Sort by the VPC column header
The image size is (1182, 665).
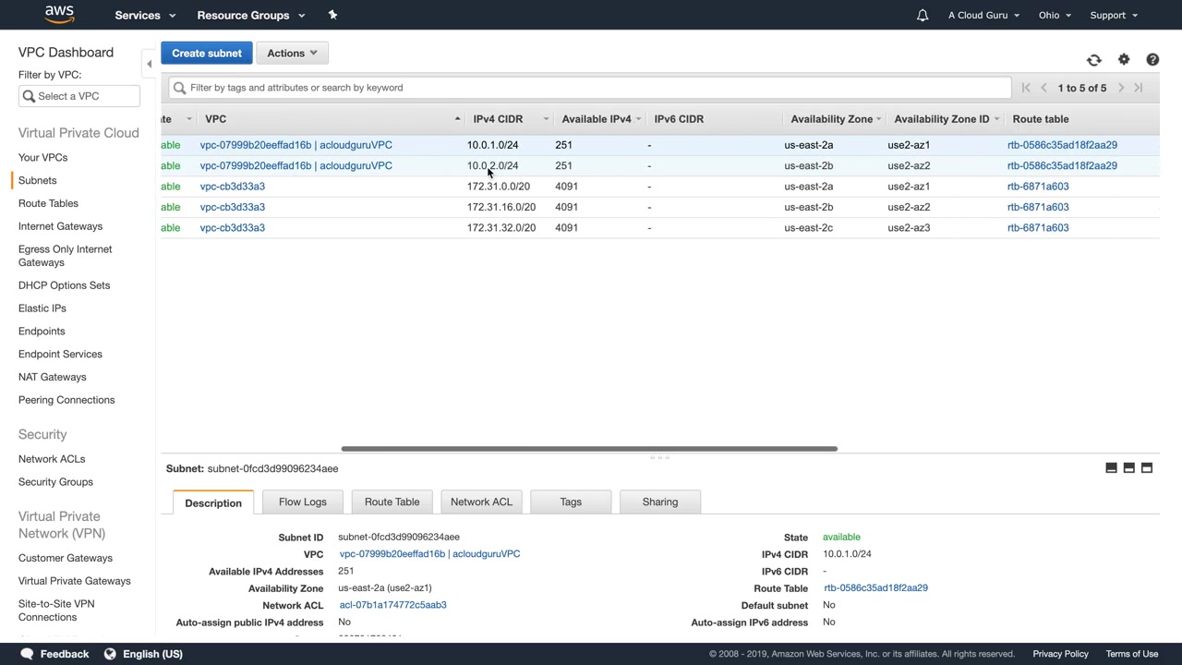coord(332,119)
